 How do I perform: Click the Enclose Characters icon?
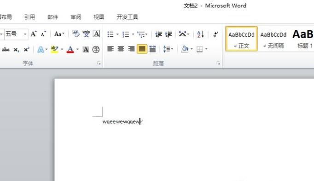click(x=96, y=49)
